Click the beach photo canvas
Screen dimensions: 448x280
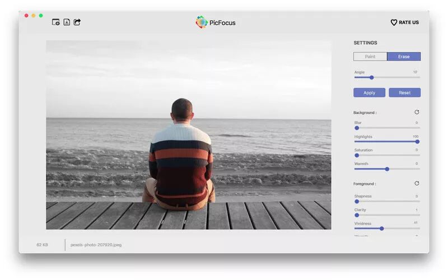[189, 135]
